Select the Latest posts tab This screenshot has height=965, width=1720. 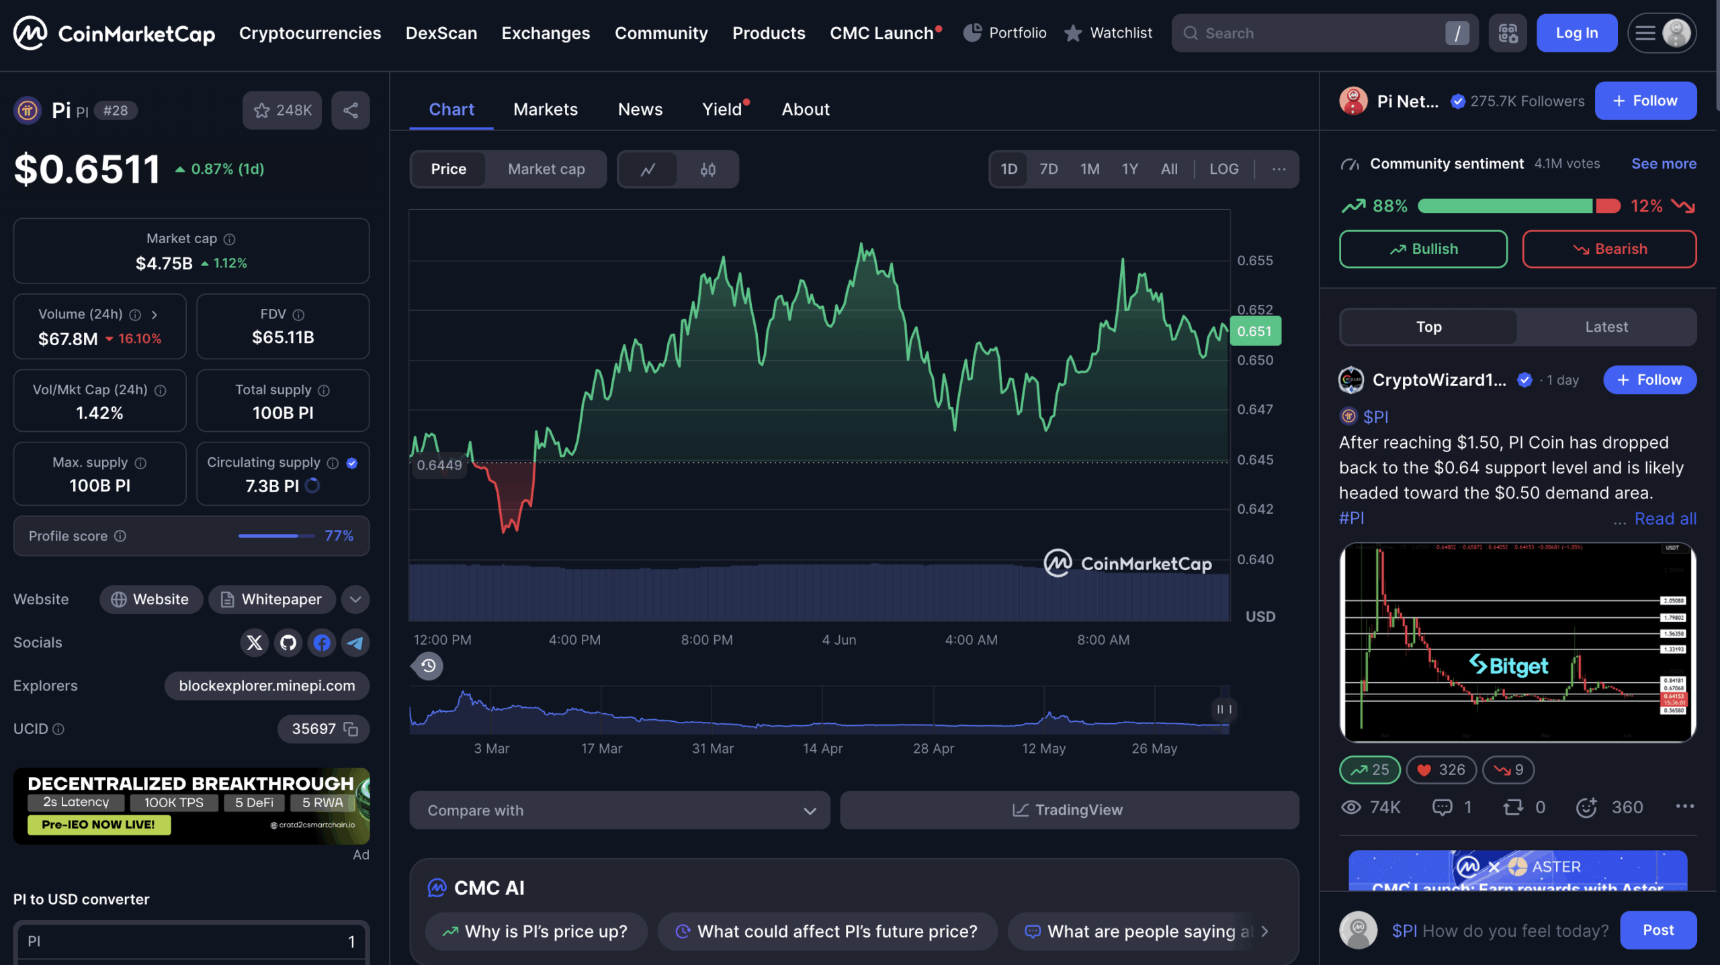tap(1606, 327)
